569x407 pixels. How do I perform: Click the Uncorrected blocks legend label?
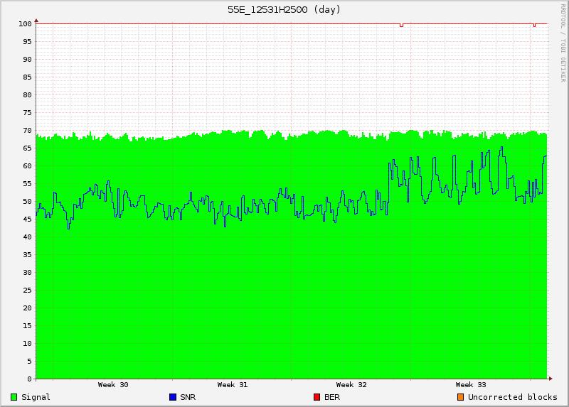coord(512,397)
